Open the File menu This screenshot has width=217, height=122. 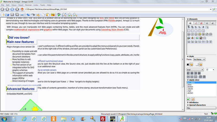(x=2, y=5)
